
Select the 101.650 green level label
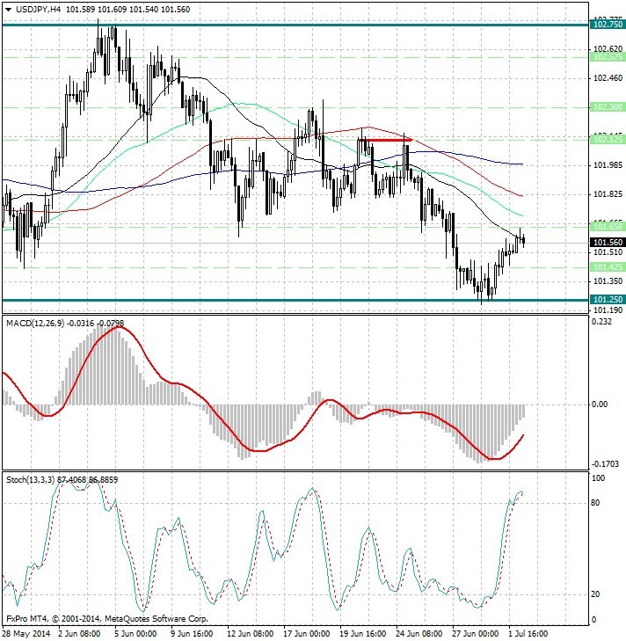tap(608, 227)
